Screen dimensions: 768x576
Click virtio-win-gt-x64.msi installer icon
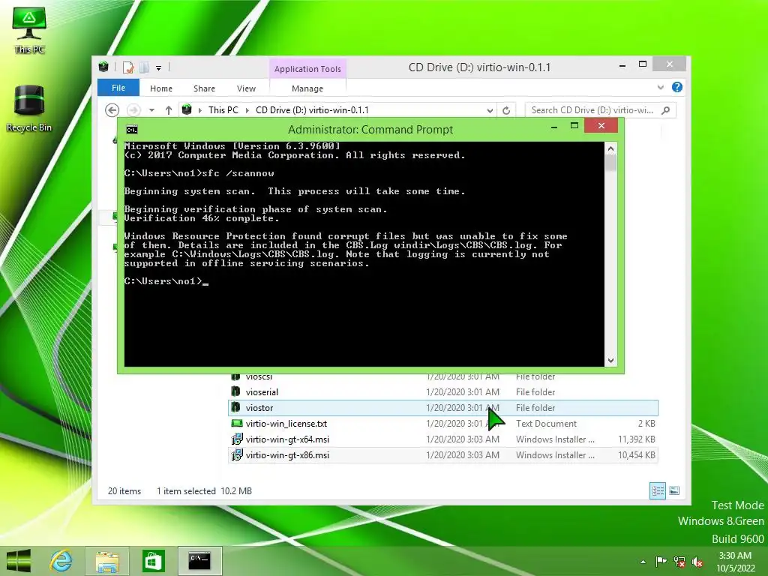pyautogui.click(x=236, y=439)
